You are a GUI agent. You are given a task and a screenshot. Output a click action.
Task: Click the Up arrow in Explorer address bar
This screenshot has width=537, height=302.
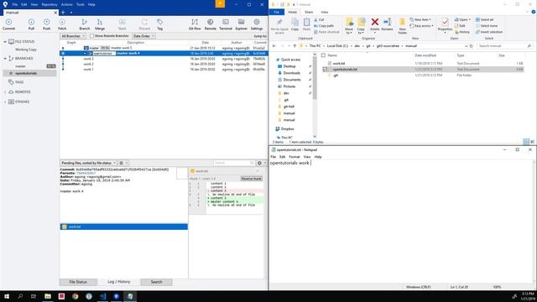[x=295, y=46]
